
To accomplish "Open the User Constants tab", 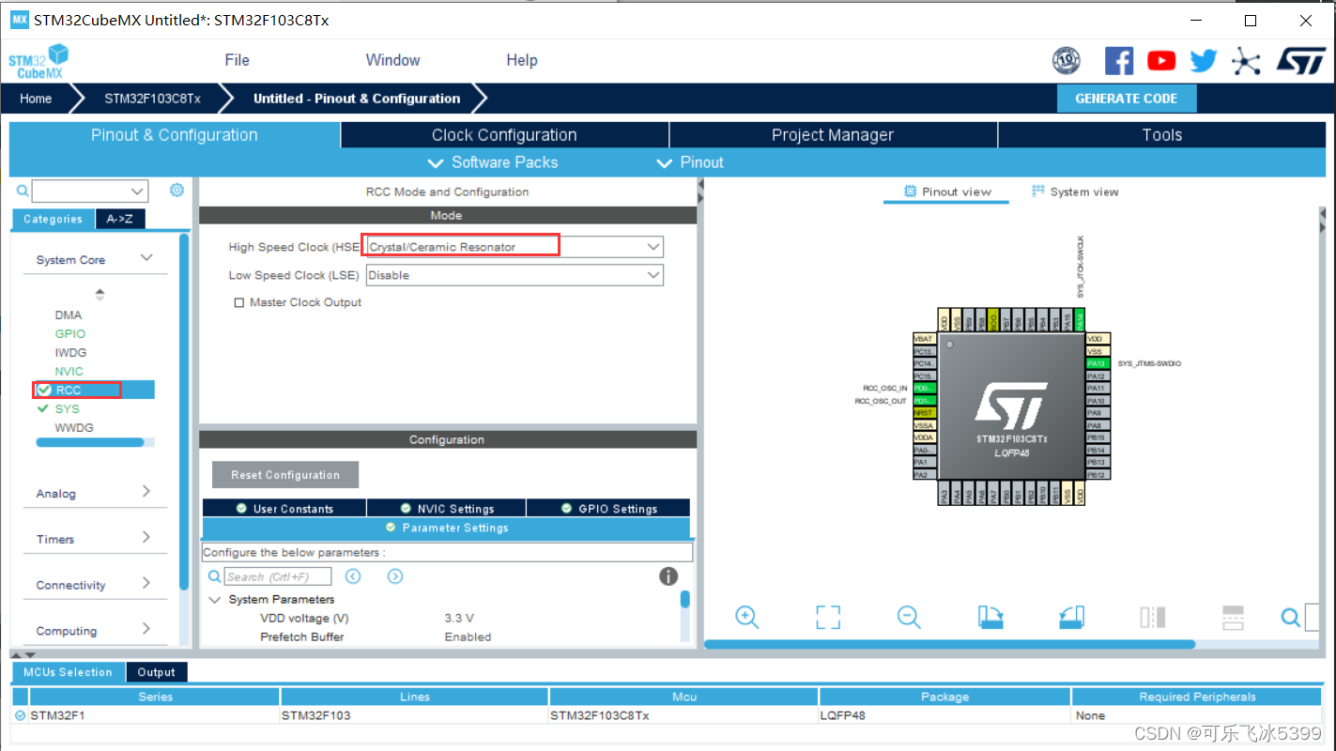I will coord(284,508).
